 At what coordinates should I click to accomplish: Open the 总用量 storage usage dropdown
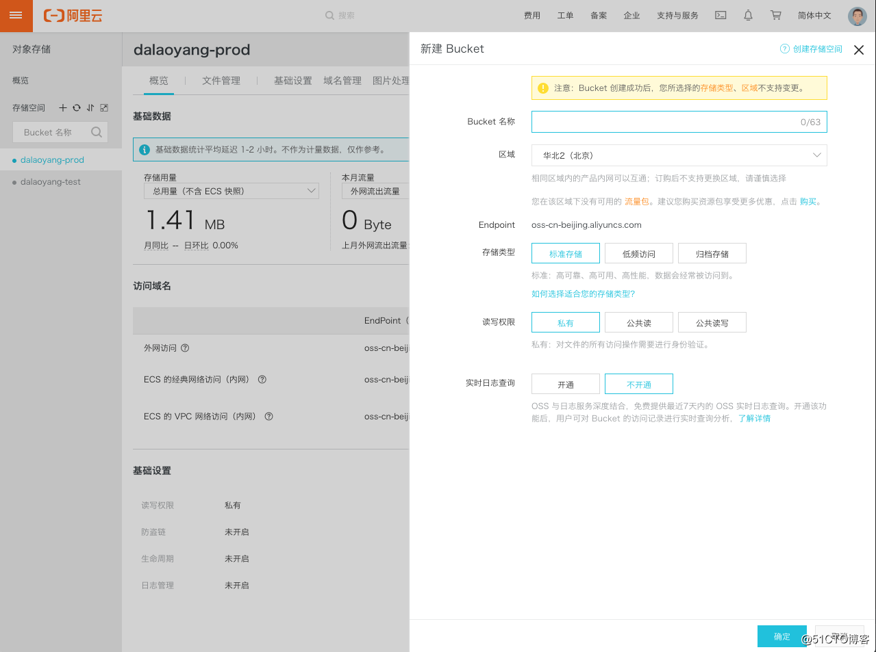231,191
